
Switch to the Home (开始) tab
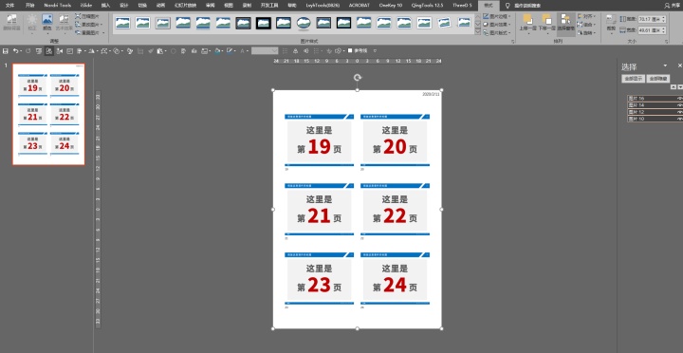29,6
